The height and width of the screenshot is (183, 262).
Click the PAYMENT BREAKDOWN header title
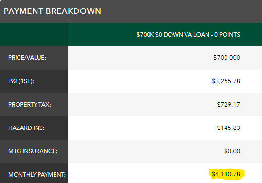[x=53, y=11]
